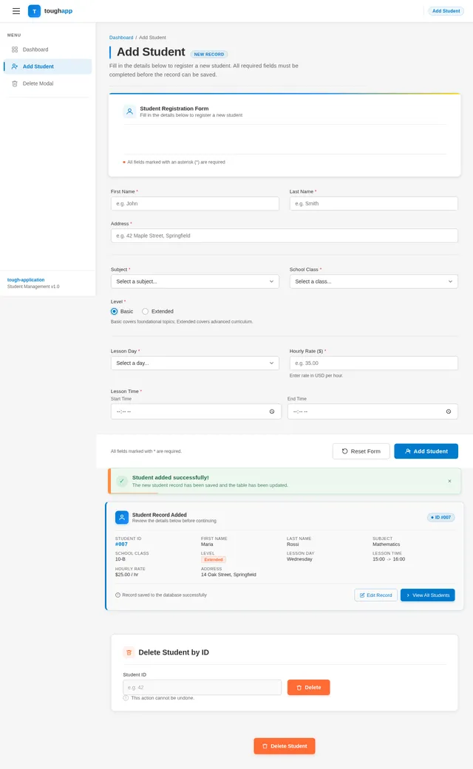Select the Basic level radio button
The width and height of the screenshot is (473, 769).
tap(115, 312)
